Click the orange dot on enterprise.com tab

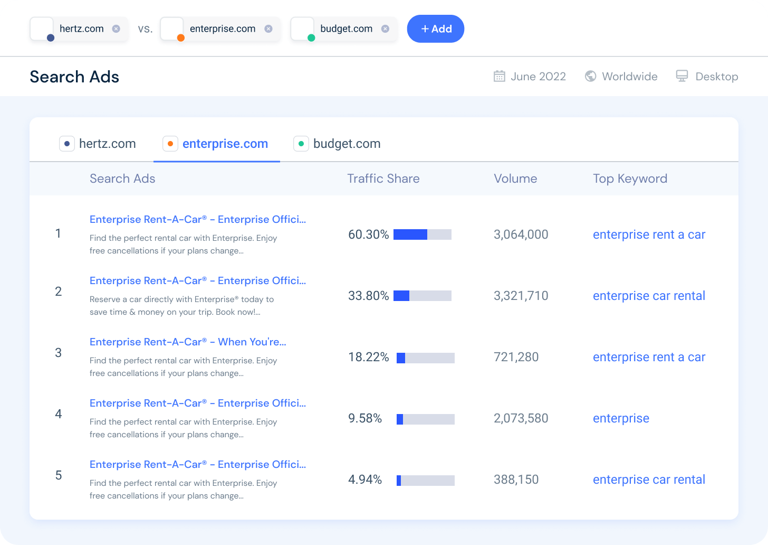click(170, 143)
